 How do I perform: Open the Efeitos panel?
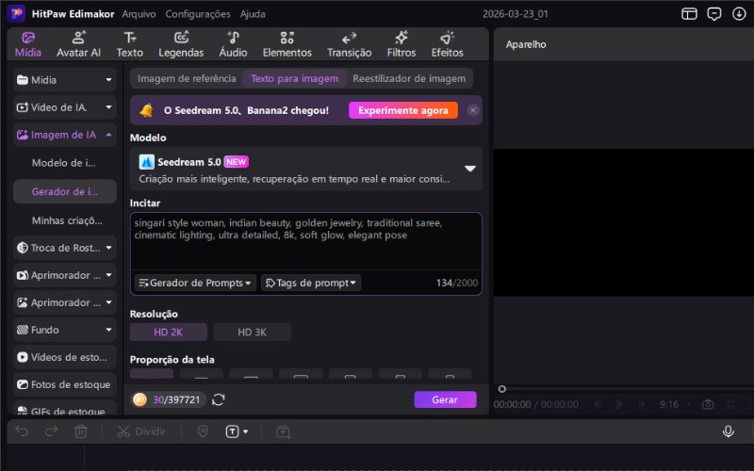pos(447,44)
